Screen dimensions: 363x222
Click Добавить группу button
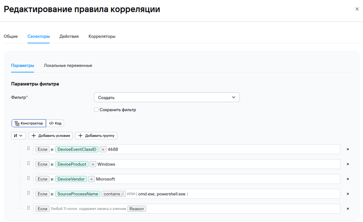(96, 136)
